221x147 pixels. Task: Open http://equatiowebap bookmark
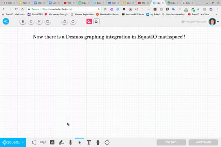click(174, 15)
